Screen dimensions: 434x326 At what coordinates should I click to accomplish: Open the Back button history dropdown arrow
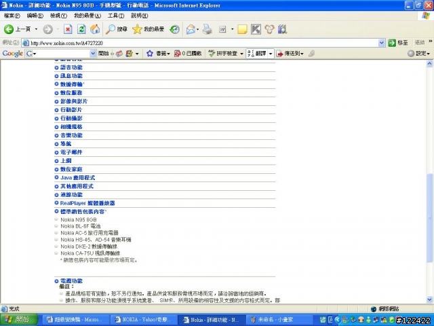36,29
